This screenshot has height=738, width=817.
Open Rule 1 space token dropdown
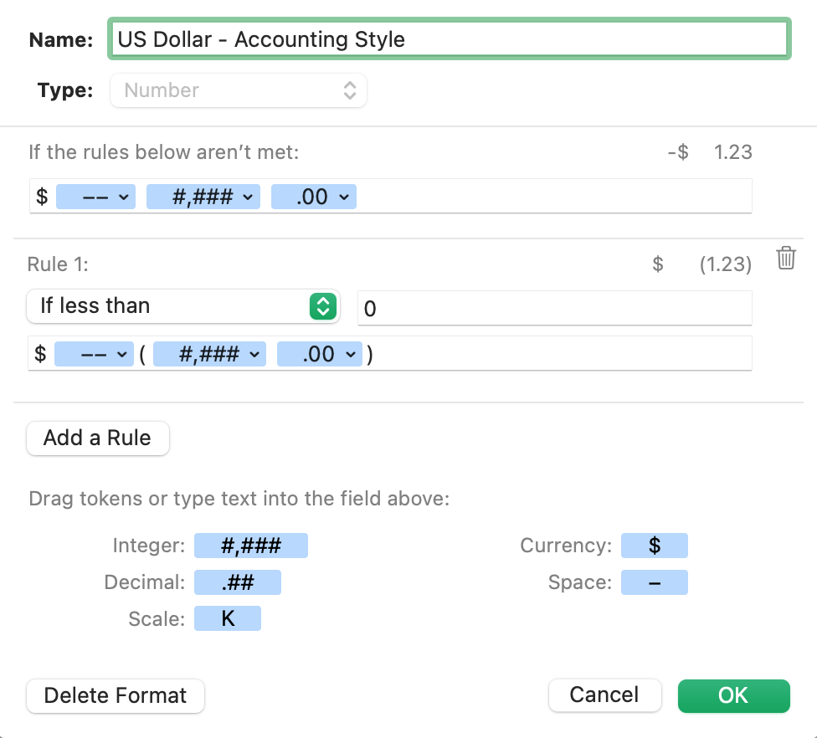tap(94, 354)
